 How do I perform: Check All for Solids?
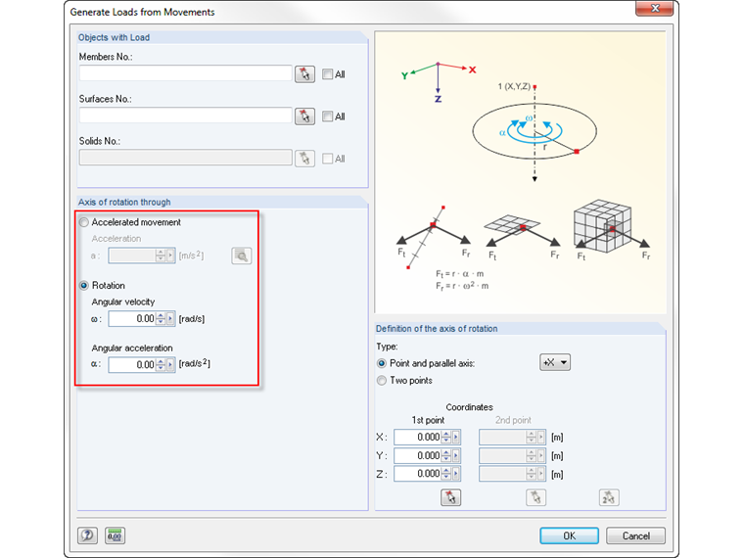point(327,159)
